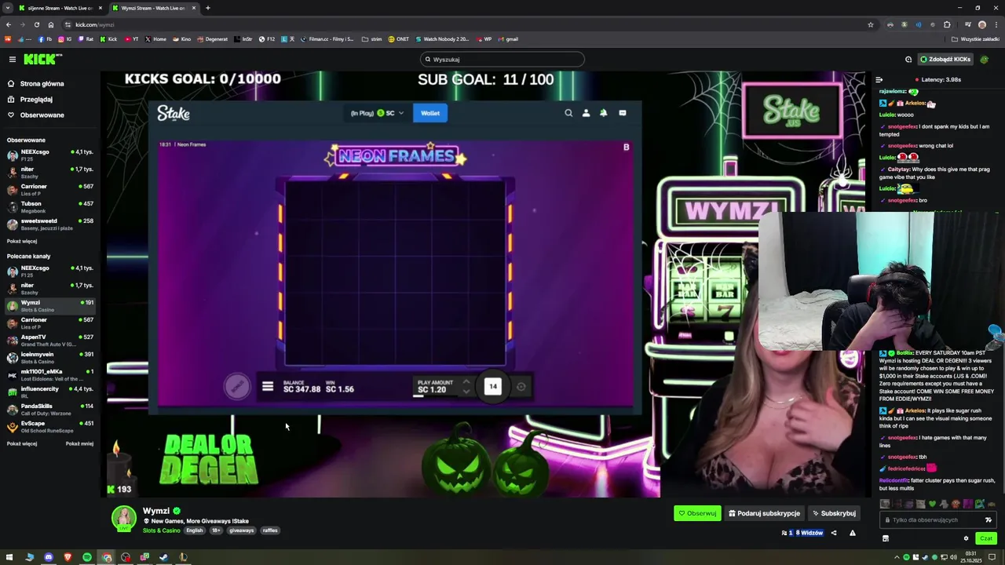
Task: Click the giveaways tag
Action: (x=242, y=531)
